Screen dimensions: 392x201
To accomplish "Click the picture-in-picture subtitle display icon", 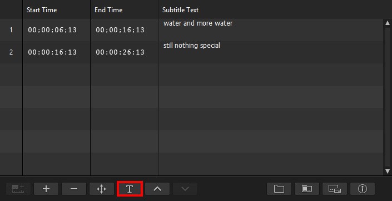I will [x=335, y=189].
